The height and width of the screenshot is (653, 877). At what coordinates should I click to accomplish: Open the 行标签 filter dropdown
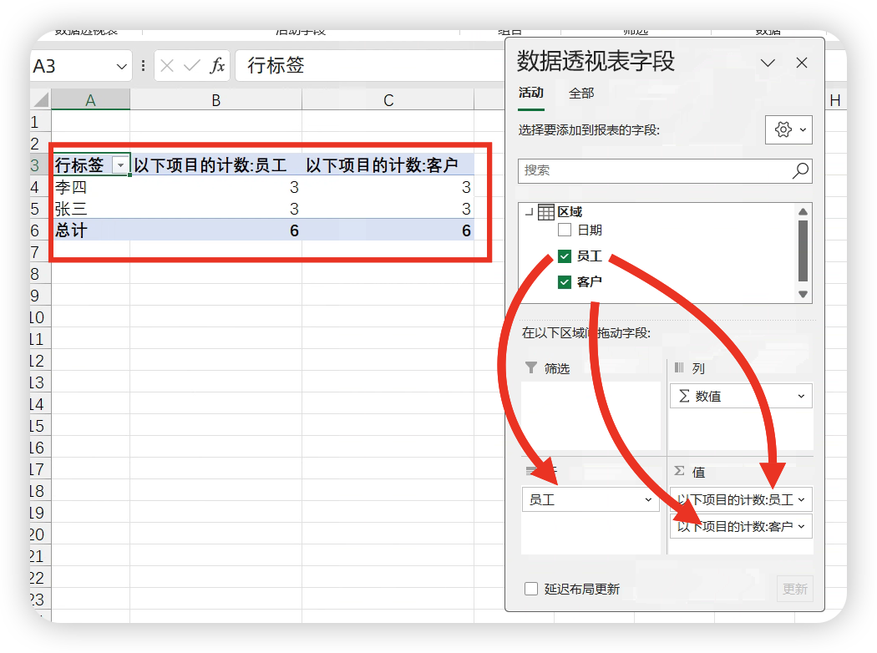pos(120,165)
